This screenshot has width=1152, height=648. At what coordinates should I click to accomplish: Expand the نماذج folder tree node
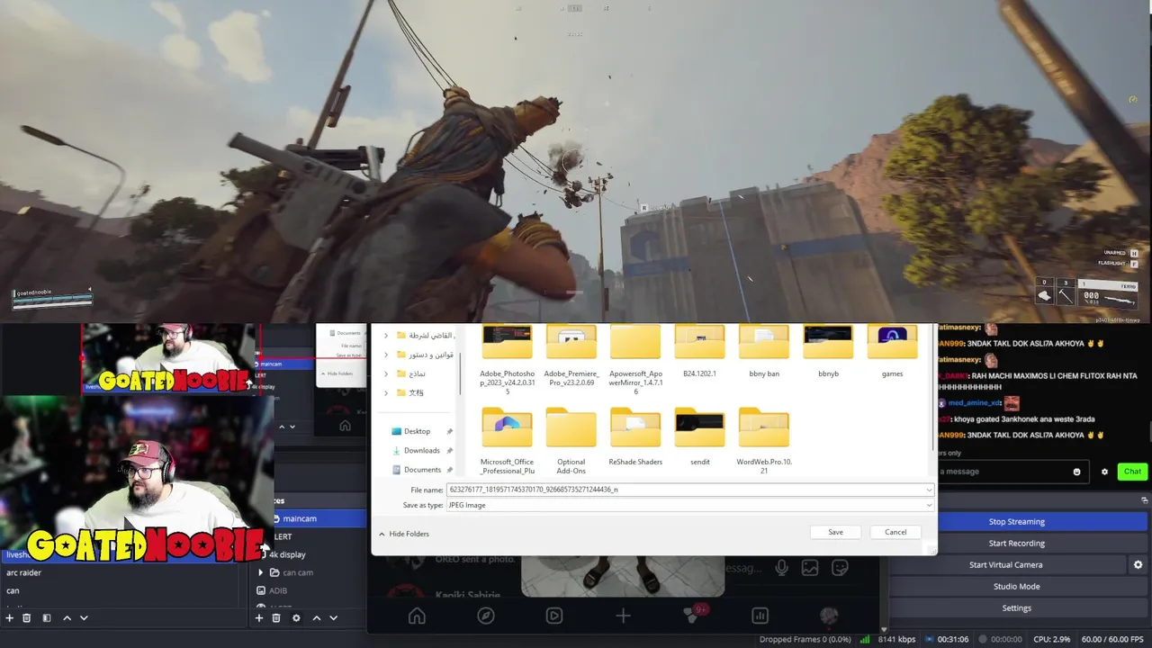click(x=386, y=373)
